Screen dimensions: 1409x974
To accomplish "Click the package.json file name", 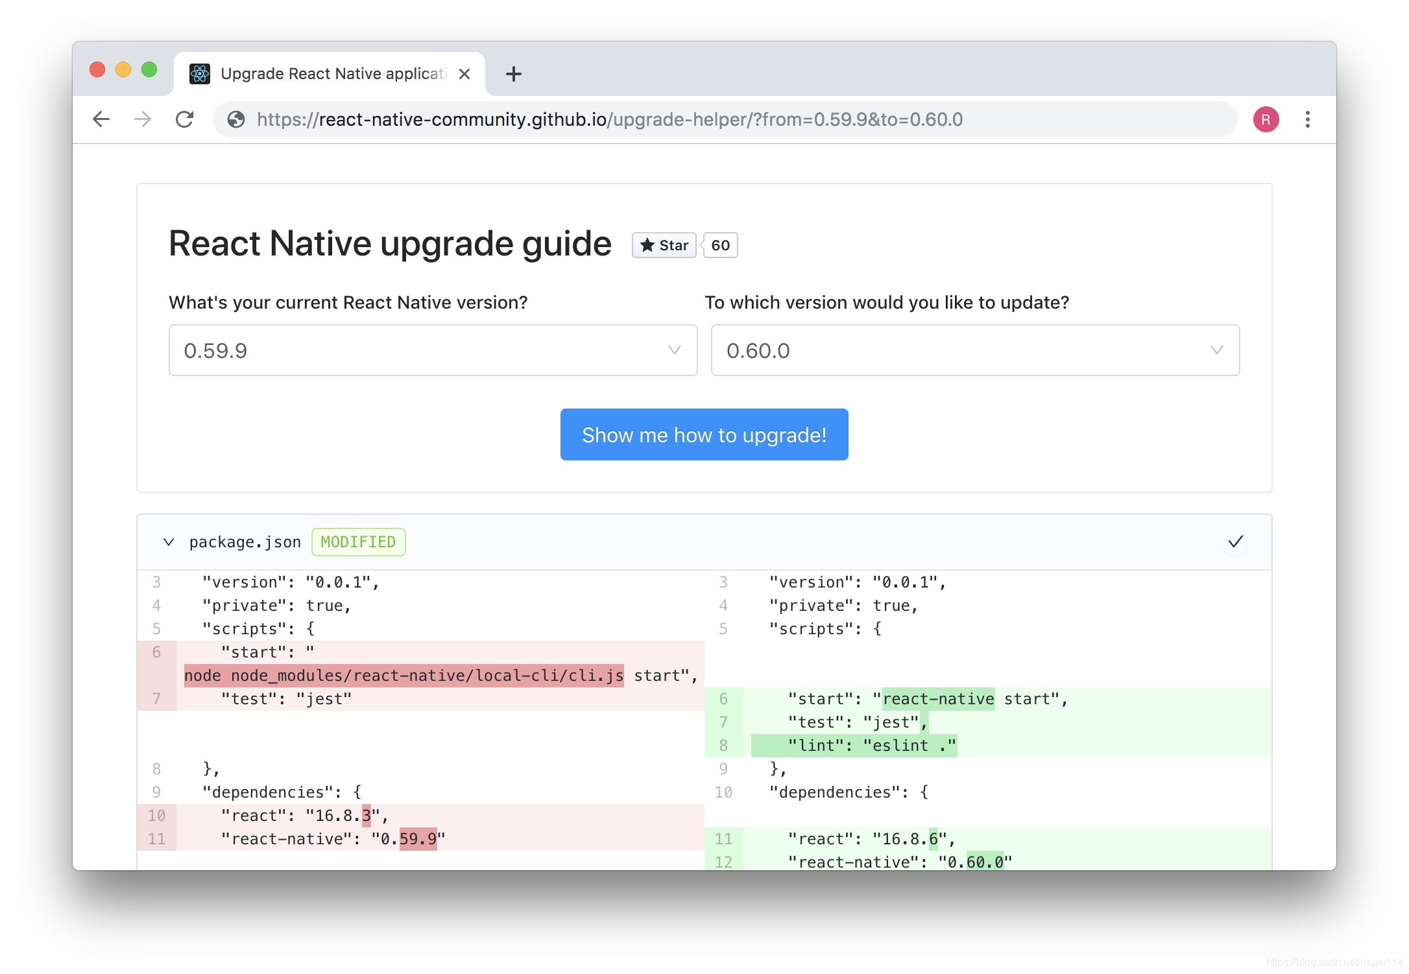I will tap(245, 542).
